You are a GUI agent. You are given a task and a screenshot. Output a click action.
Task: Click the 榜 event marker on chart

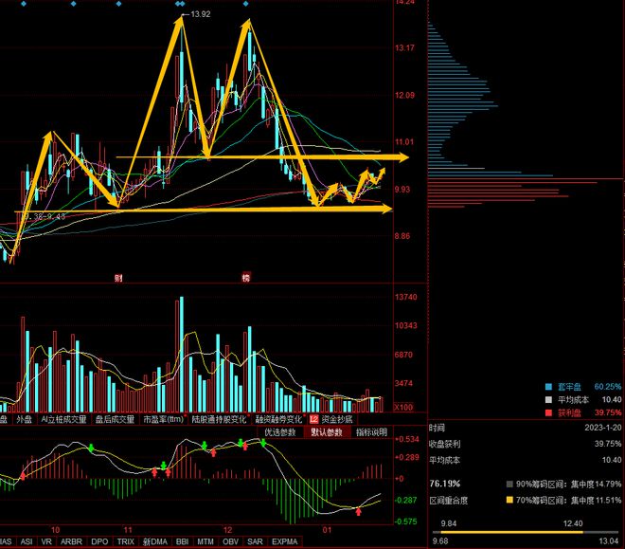(x=246, y=277)
